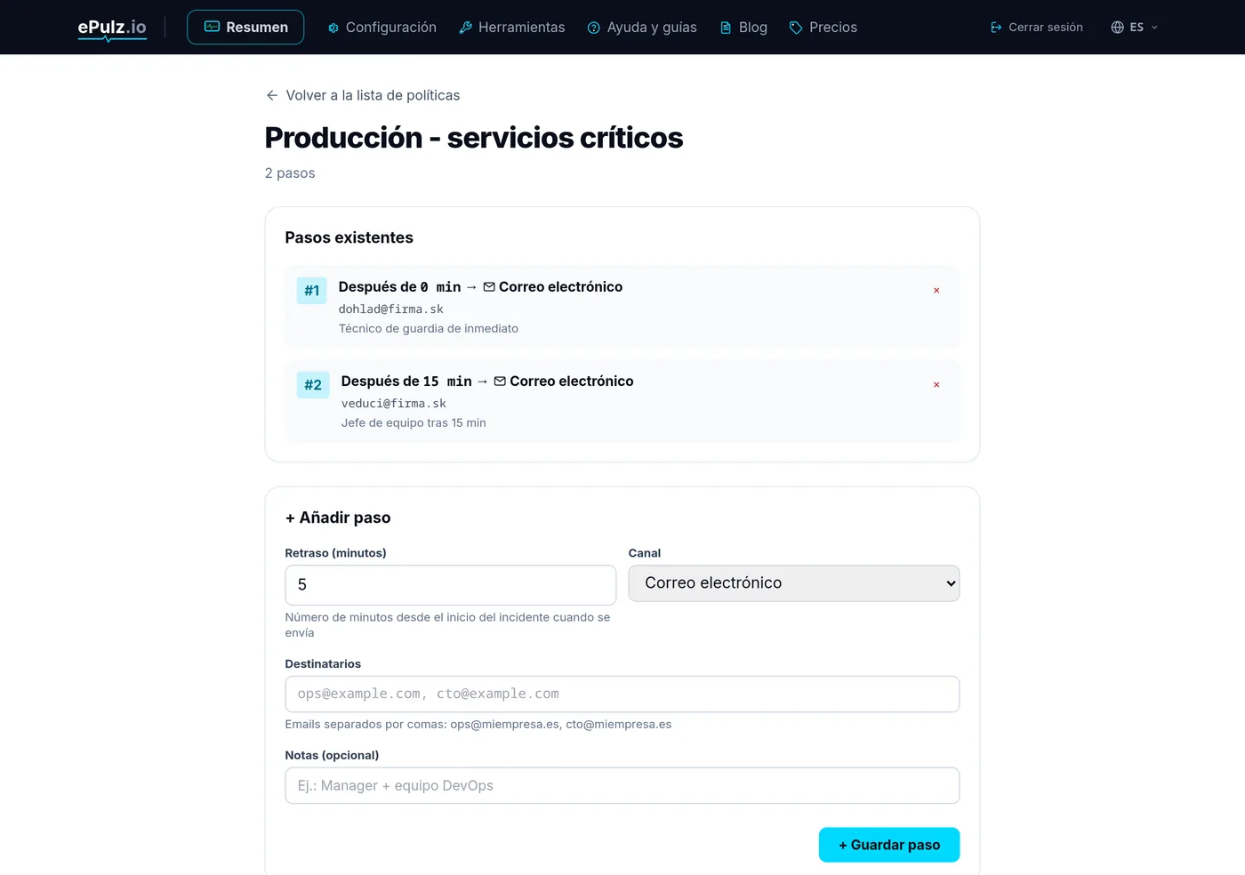
Task: Click the 'Pasos existentes' heading
Action: pos(349,237)
